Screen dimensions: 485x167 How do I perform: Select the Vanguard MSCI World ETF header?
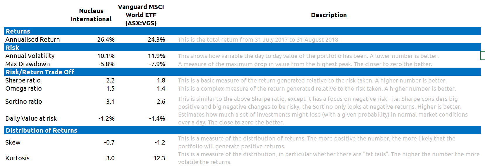pos(141,15)
